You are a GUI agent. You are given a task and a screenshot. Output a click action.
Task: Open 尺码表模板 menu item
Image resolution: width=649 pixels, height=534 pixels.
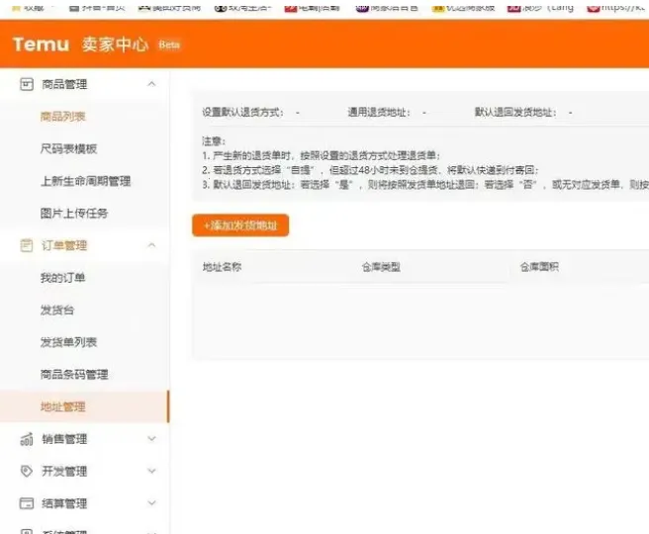tap(68, 149)
